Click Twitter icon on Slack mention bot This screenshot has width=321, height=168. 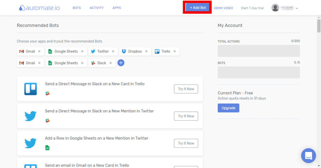click(30, 116)
